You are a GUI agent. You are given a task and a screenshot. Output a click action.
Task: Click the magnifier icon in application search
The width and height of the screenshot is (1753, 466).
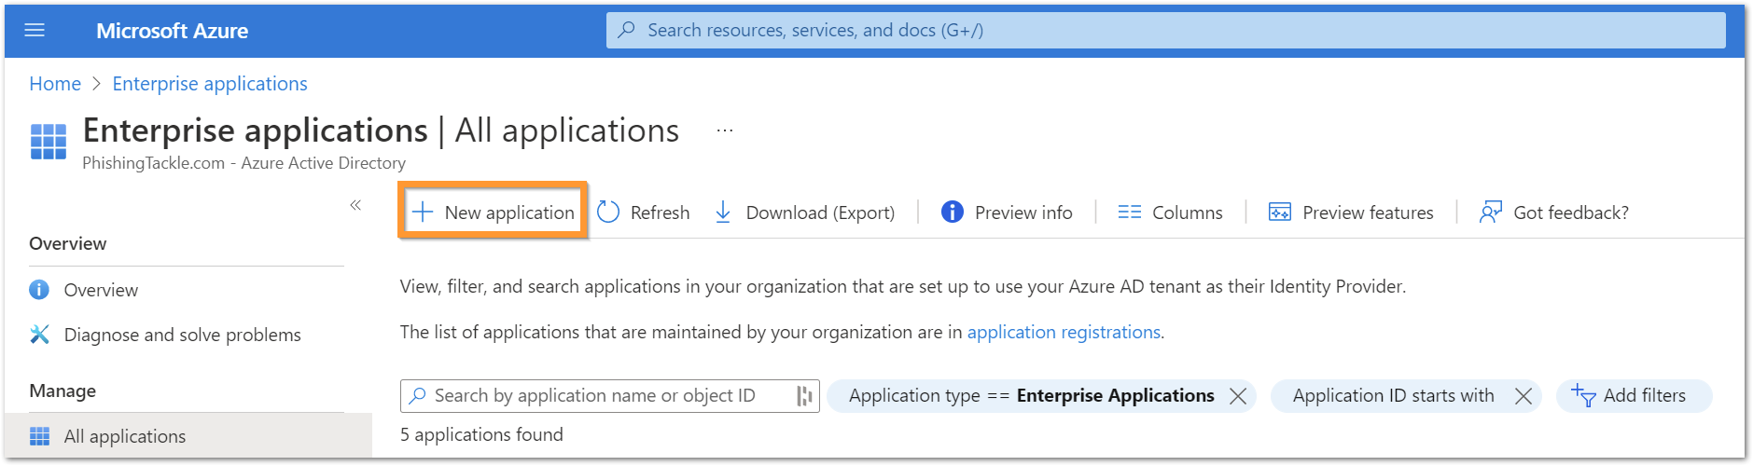418,395
